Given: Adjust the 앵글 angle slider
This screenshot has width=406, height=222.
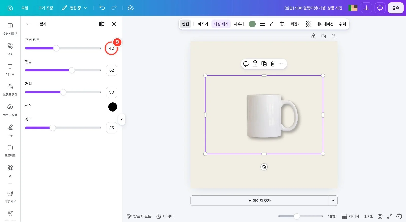Looking at the screenshot, I should click(x=72, y=70).
